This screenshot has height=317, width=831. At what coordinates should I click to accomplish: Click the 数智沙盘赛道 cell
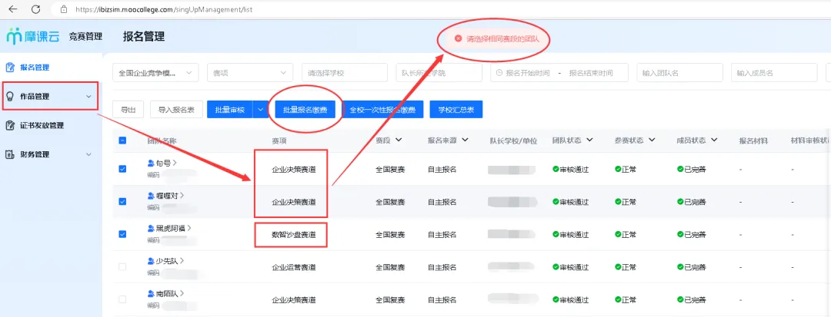tap(294, 234)
